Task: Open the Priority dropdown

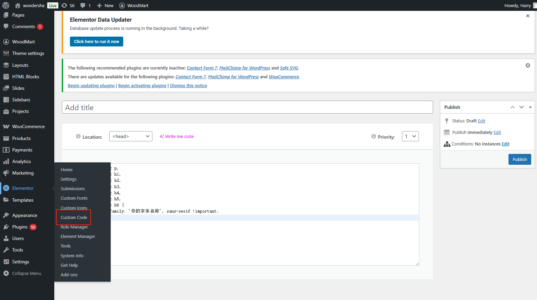Action: (410, 136)
